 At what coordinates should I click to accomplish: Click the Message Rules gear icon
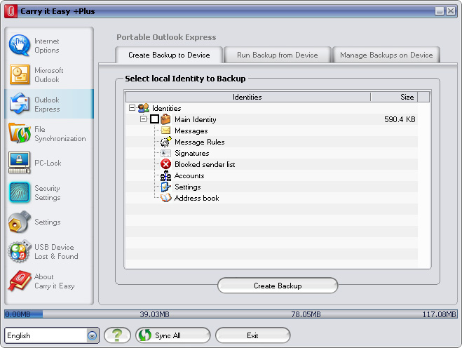[x=165, y=142]
